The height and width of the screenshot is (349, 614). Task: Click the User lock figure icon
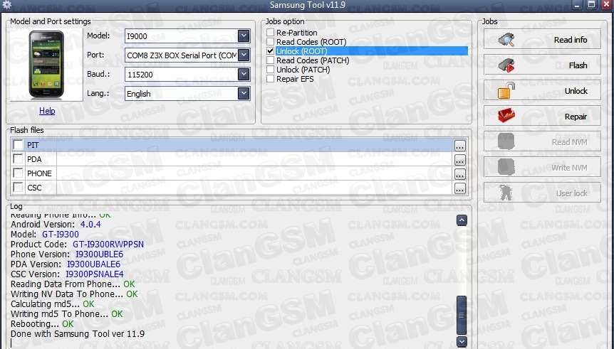[506, 193]
